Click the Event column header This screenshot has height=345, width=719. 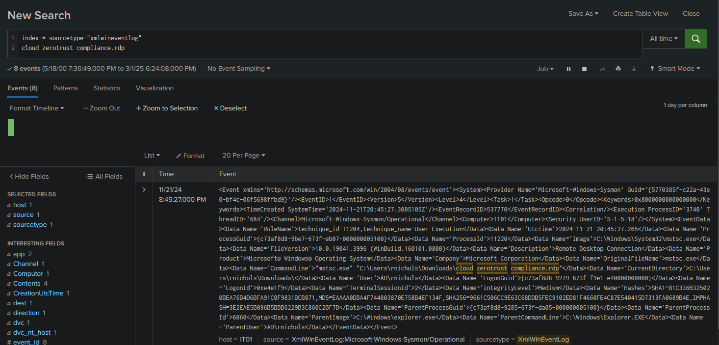[x=228, y=174]
